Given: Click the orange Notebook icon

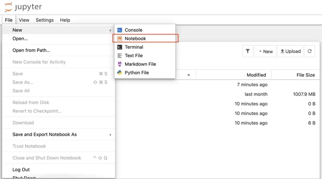Looking at the screenshot, I should [x=120, y=39].
